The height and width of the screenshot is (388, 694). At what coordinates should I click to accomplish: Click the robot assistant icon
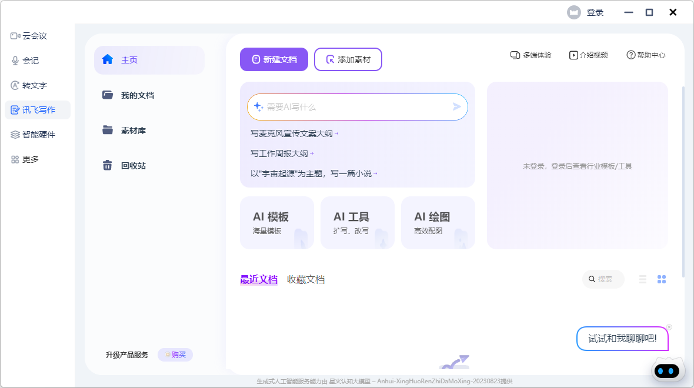(x=667, y=370)
